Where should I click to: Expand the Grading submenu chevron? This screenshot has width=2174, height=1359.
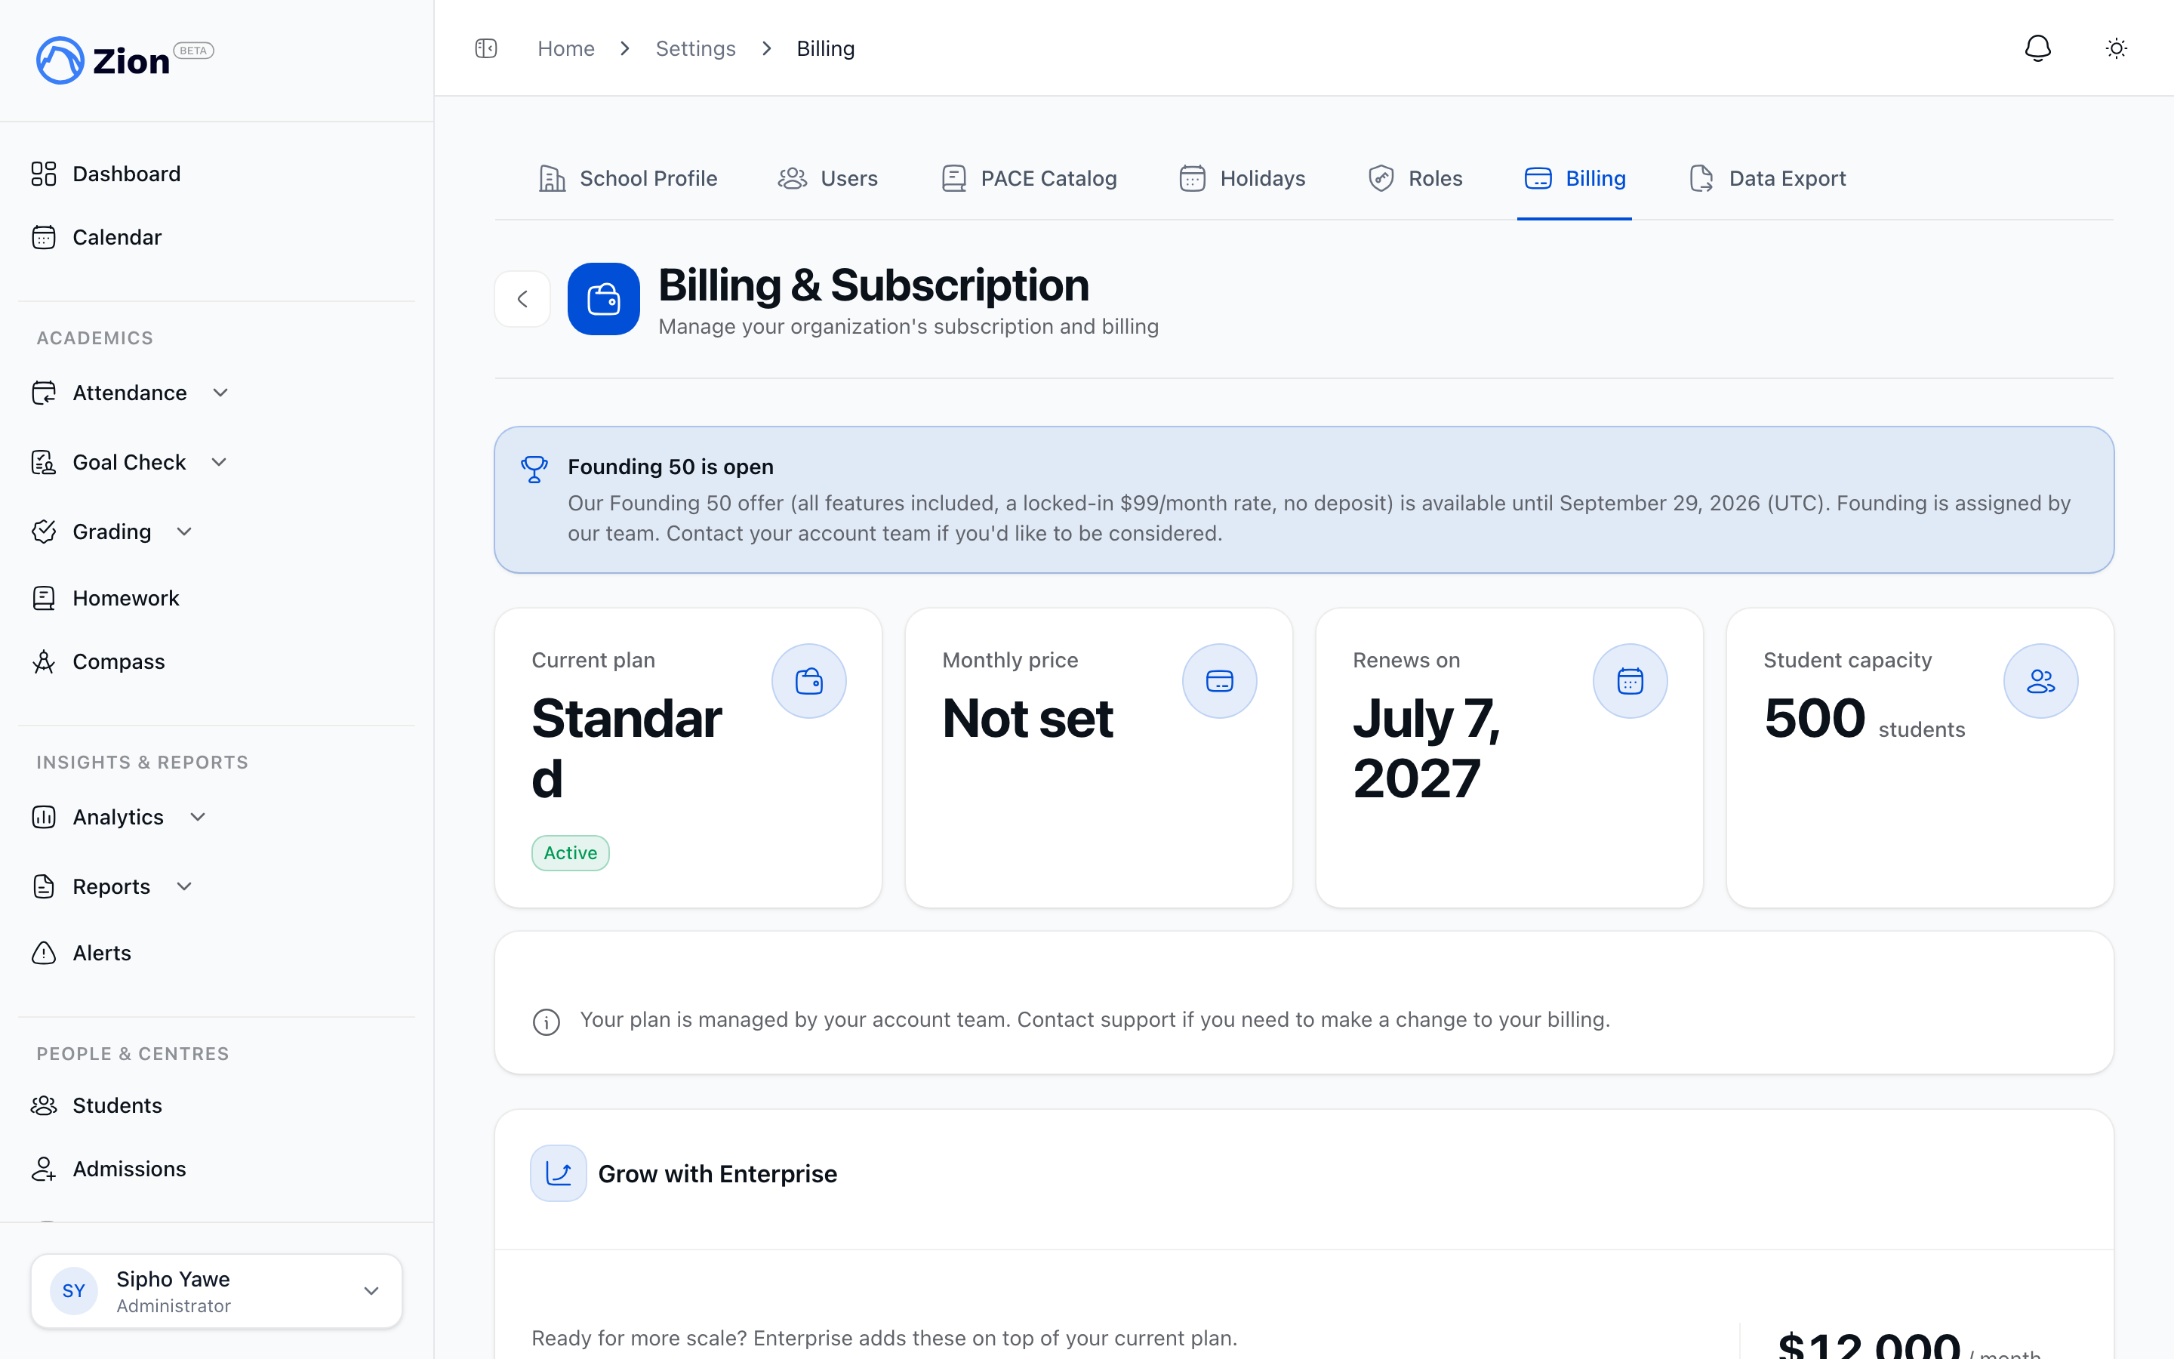[184, 532]
